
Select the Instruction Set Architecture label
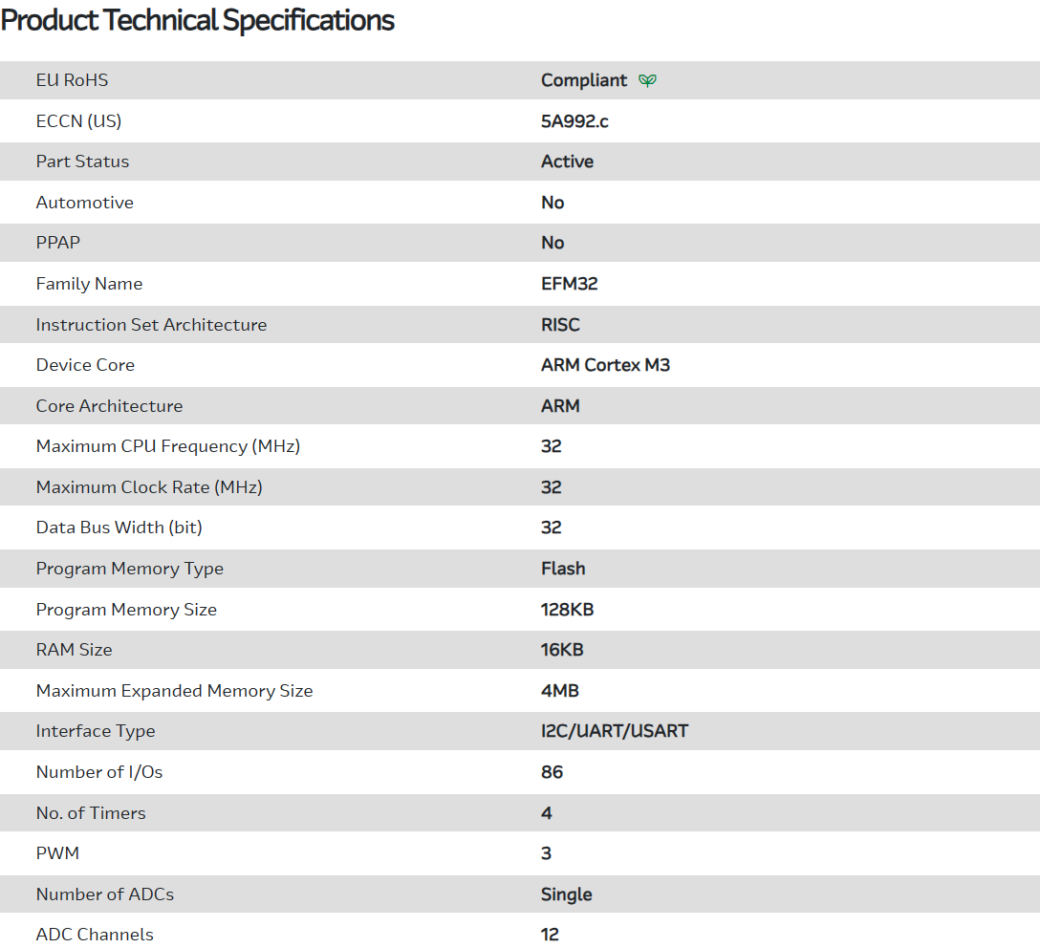(x=151, y=325)
